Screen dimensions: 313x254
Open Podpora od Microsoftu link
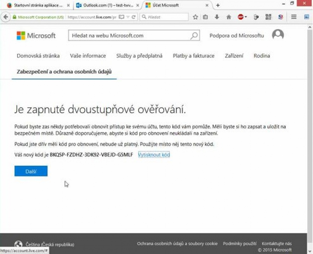237,36
